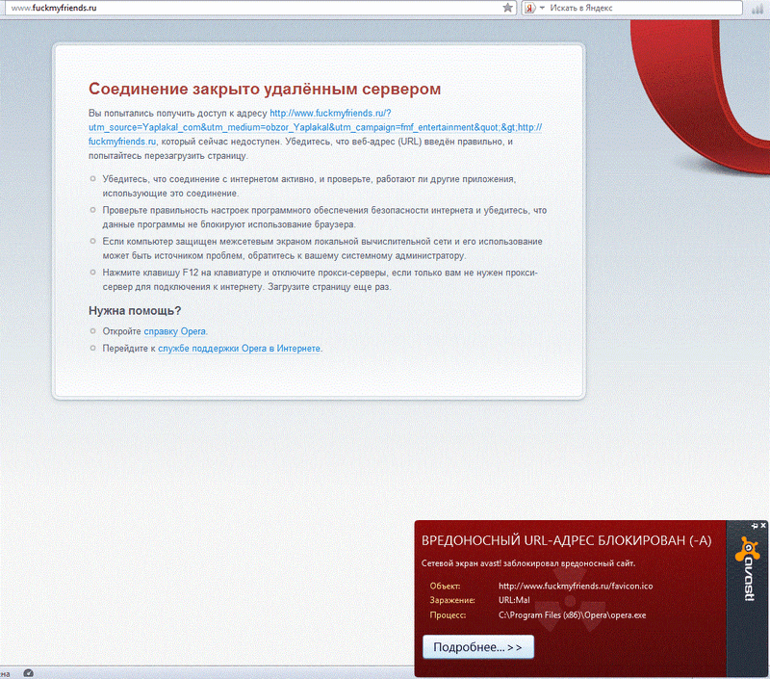Click the popup title 'ВРЕДОНОСНЫЙ URL-АДРЕС БЛОКИРОВАН (-A)'

click(566, 540)
